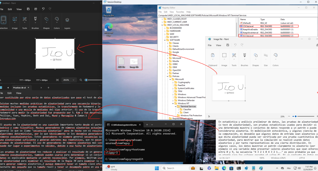The width and height of the screenshot is (318, 171).
Task: Open the View menu in Untitled Paint
Action: coord(19,9)
